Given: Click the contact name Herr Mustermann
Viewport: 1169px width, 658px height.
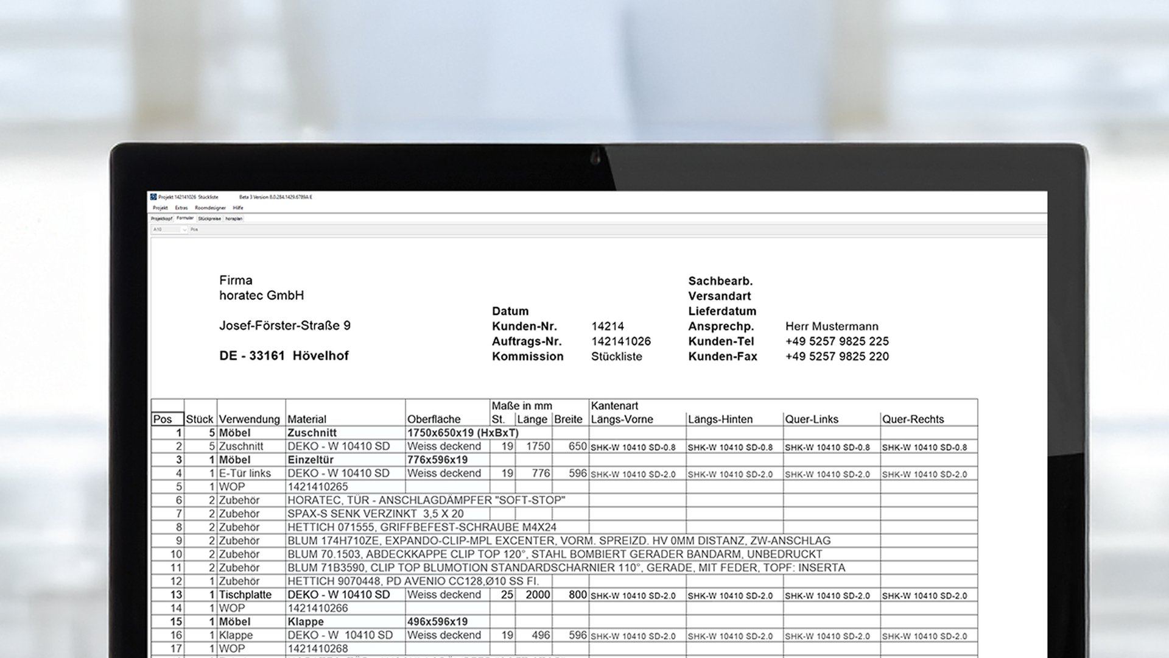Looking at the screenshot, I should [832, 326].
